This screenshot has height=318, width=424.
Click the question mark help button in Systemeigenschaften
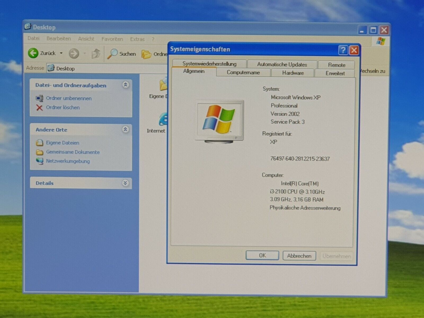click(x=343, y=50)
